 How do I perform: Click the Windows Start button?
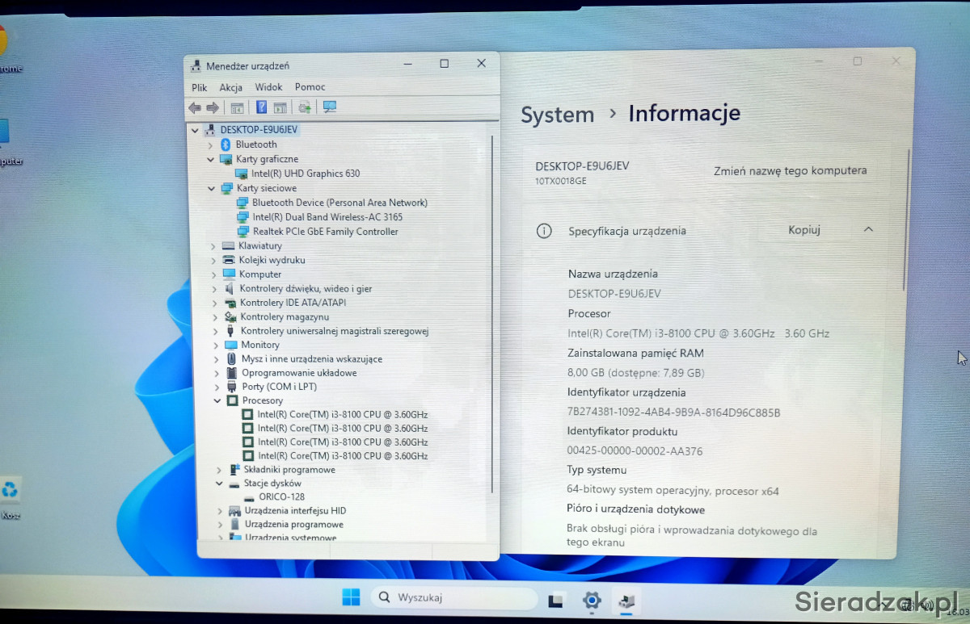tap(351, 598)
